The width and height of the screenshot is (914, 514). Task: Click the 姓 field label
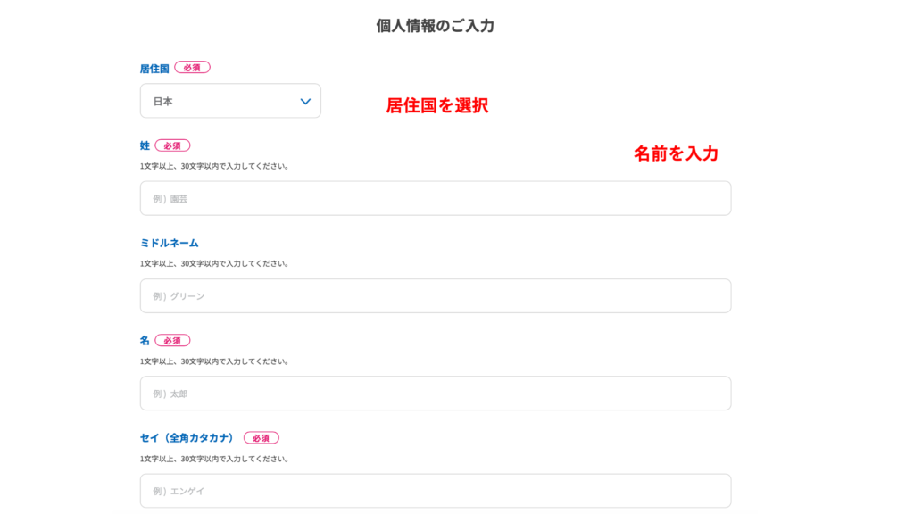pyautogui.click(x=145, y=145)
